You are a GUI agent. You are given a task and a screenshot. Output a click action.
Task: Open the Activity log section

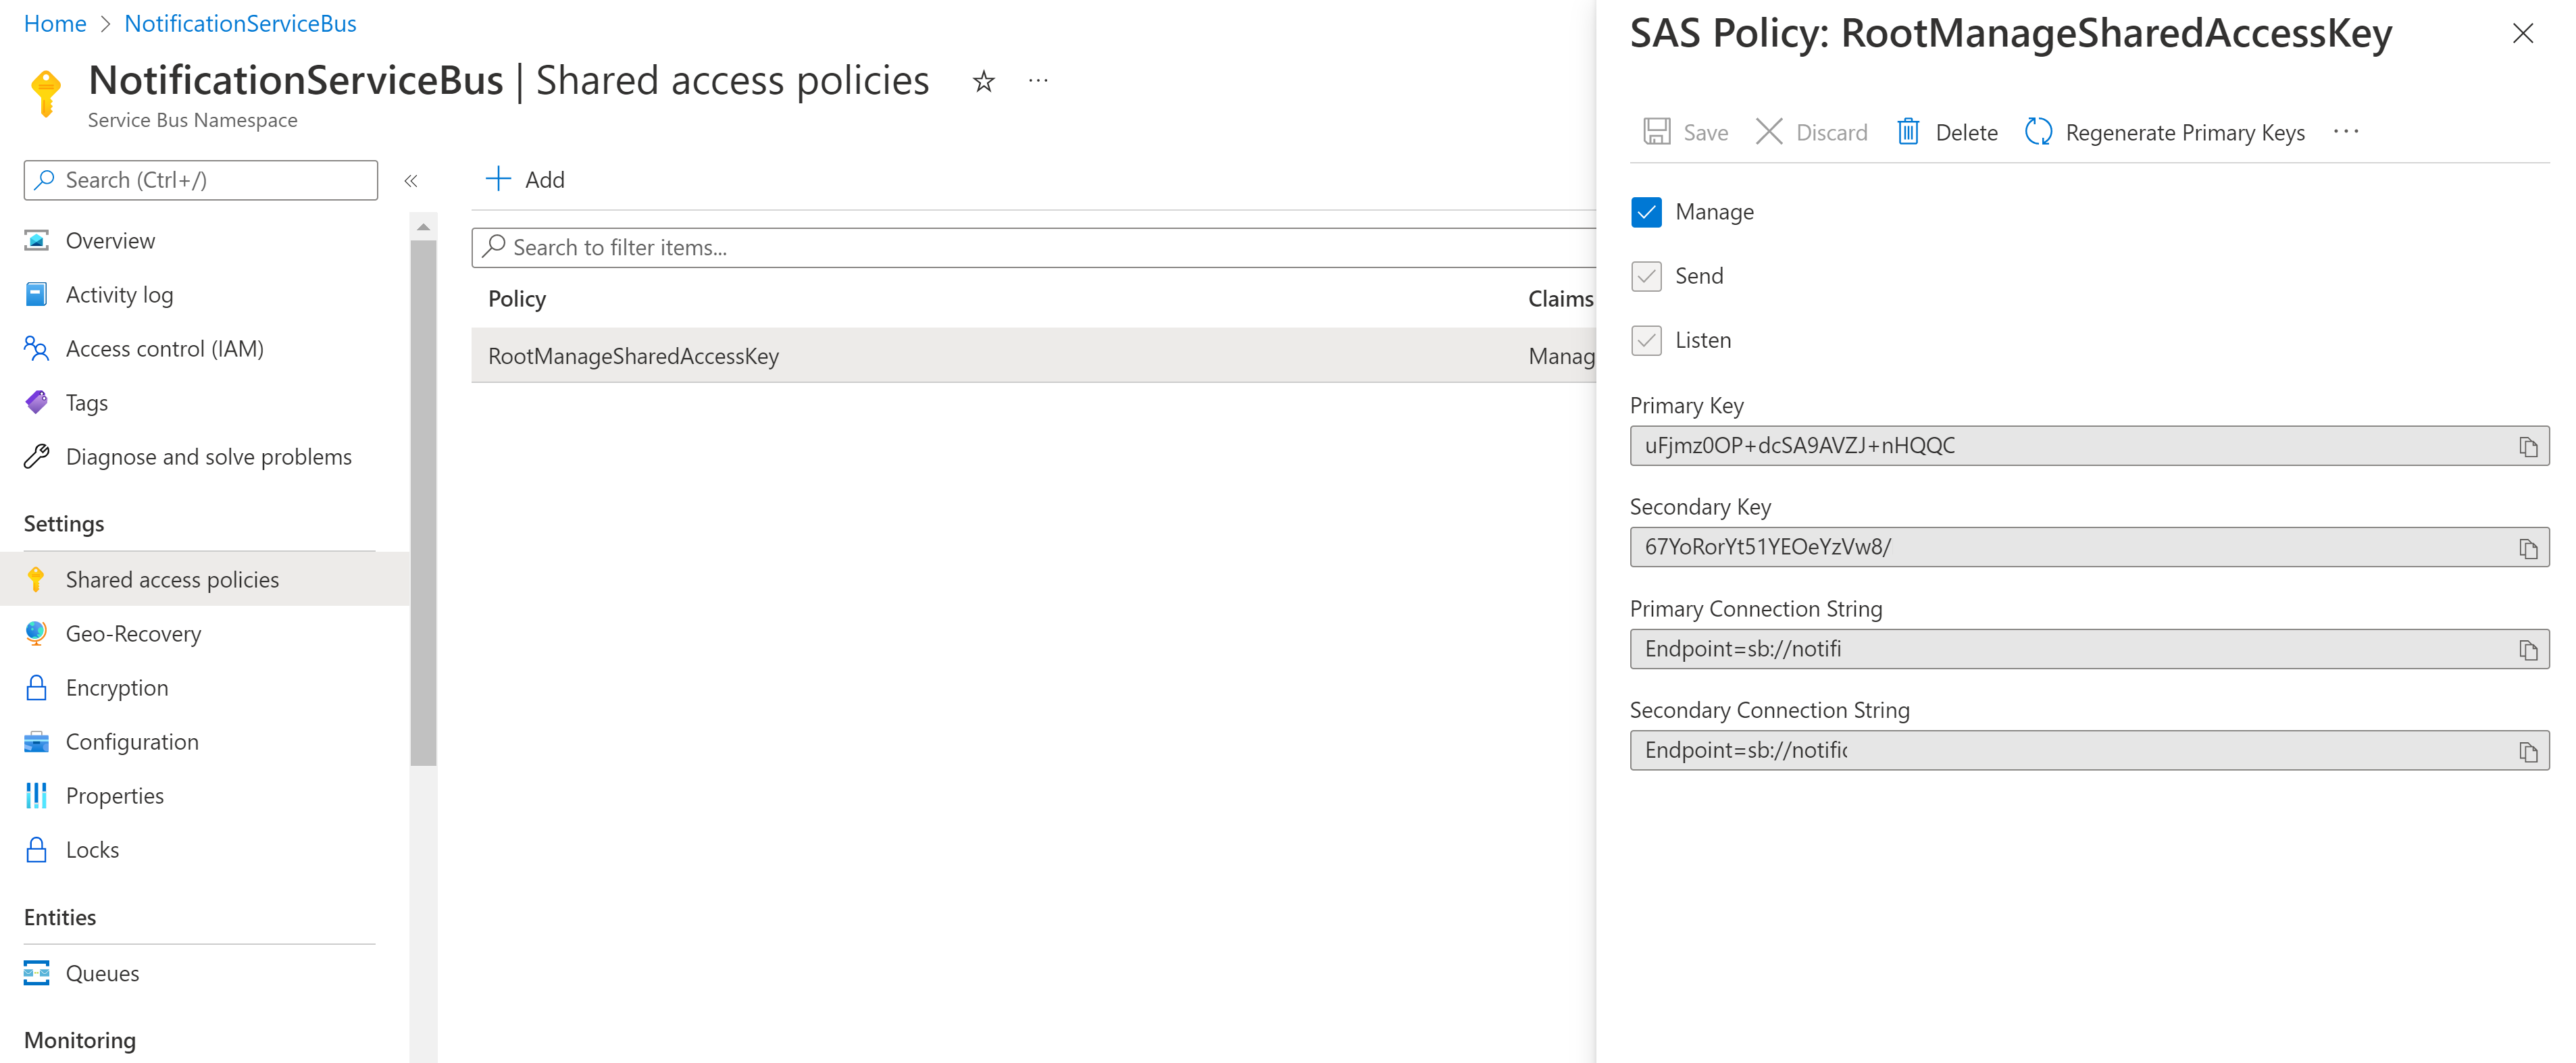121,294
